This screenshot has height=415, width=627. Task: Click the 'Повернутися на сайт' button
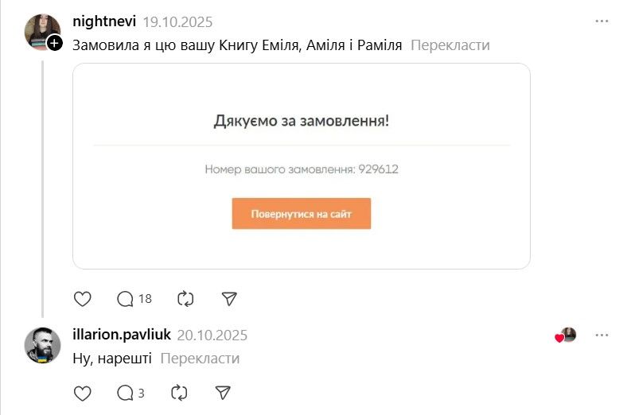[301, 214]
